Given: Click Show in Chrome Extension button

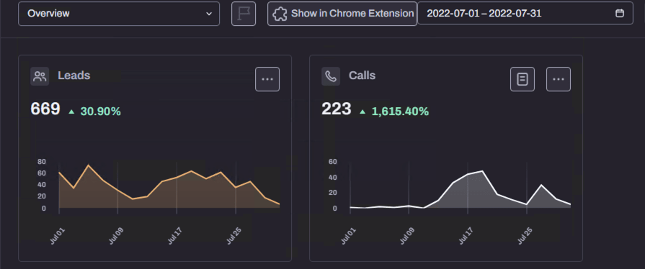Looking at the screenshot, I should click(342, 14).
